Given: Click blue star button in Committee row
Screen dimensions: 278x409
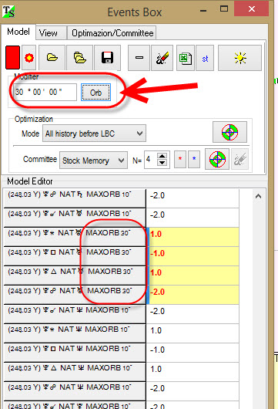Looking at the screenshot, I should tap(194, 159).
